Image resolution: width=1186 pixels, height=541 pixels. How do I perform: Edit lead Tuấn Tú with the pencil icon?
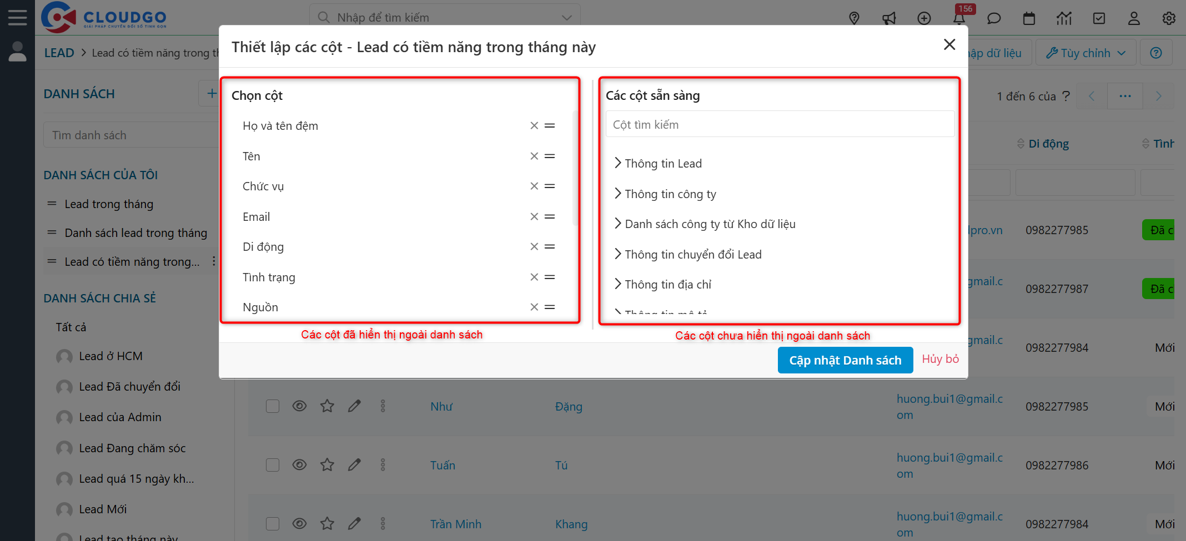pos(354,465)
